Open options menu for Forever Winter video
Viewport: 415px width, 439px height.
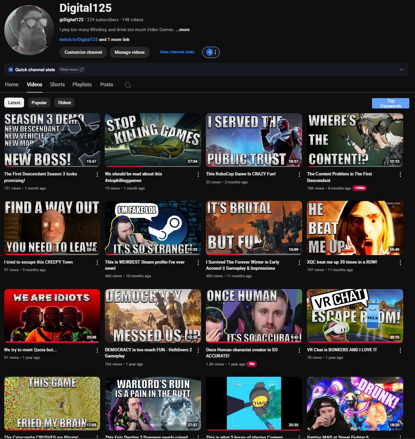coord(299,263)
